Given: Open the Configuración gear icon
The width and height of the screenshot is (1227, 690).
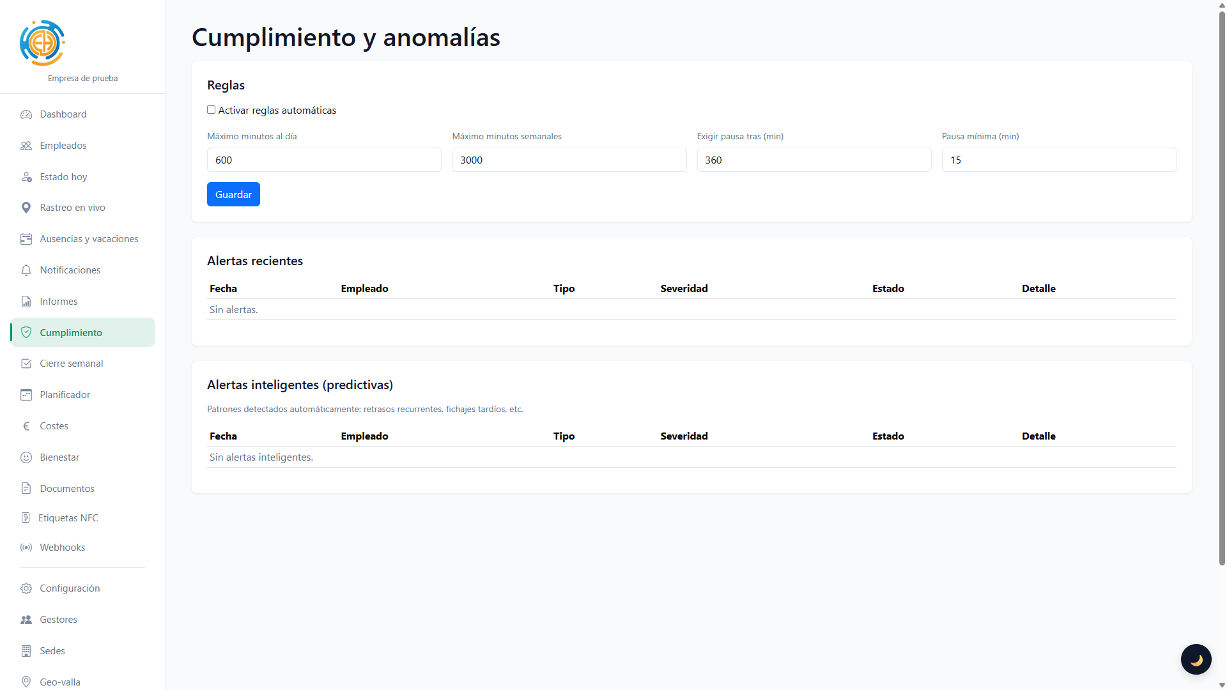Looking at the screenshot, I should click(26, 588).
